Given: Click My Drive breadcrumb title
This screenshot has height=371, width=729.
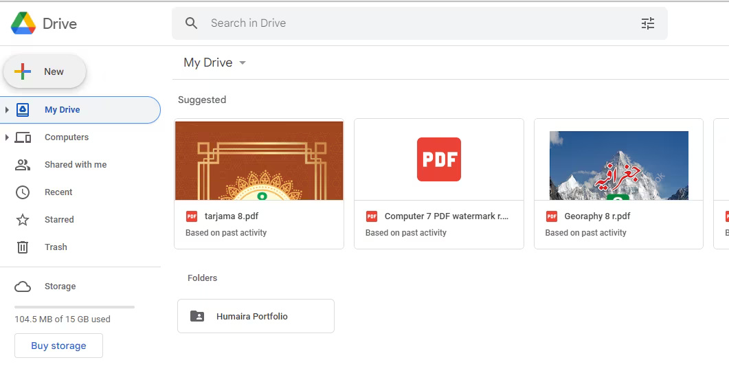Looking at the screenshot, I should point(208,63).
